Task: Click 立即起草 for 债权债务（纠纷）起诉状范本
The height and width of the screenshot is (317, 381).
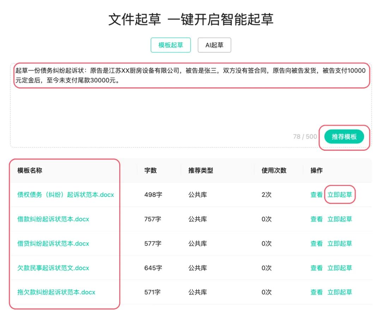Action: 339,194
